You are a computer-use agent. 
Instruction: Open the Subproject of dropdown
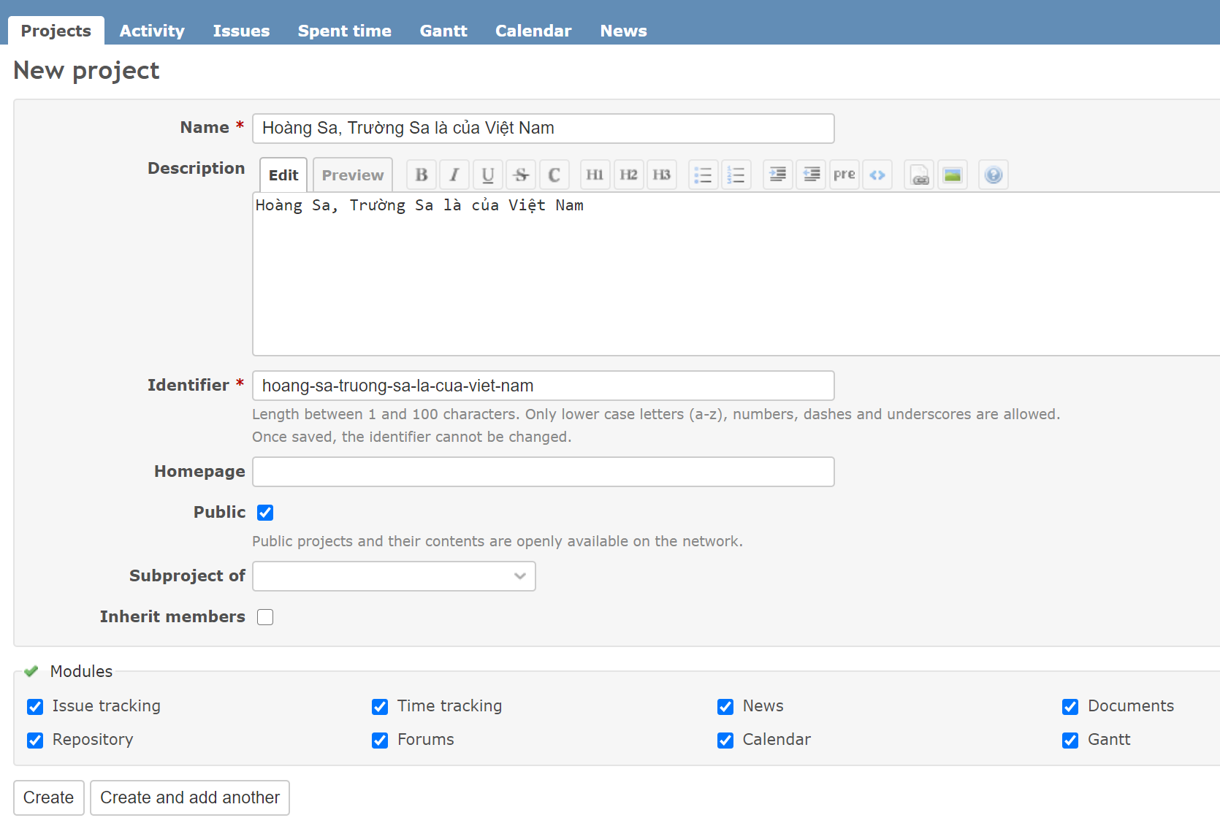point(394,576)
